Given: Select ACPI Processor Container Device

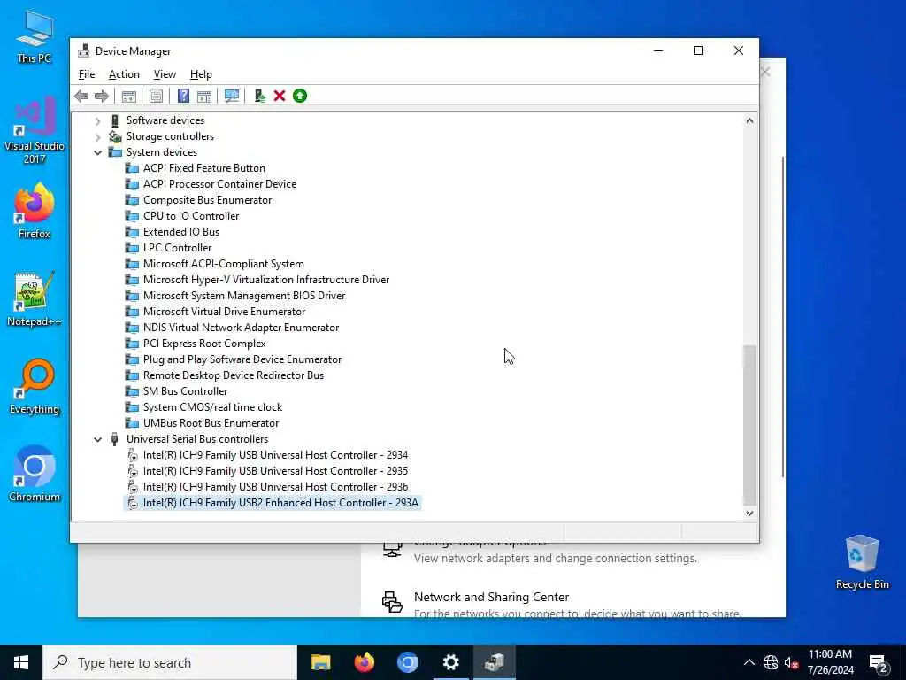Looking at the screenshot, I should click(219, 184).
